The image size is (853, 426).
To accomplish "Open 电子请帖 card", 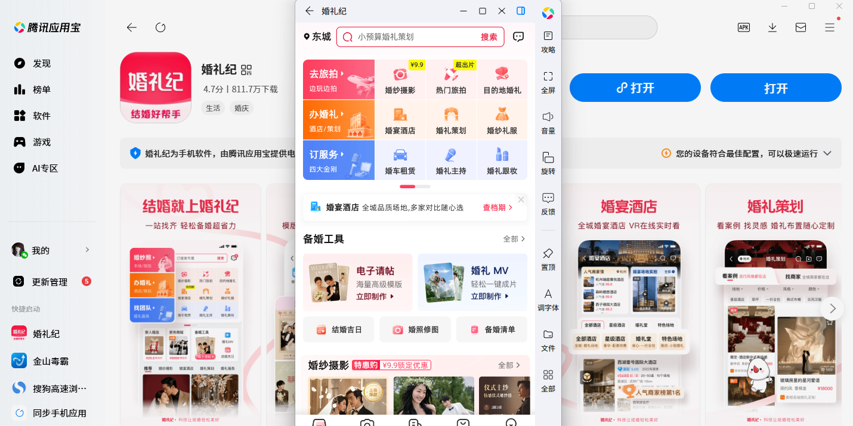I will (358, 282).
